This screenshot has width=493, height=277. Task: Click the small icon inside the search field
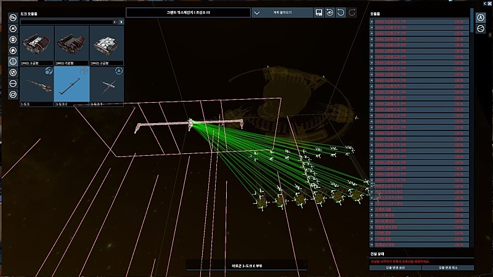pos(115,22)
